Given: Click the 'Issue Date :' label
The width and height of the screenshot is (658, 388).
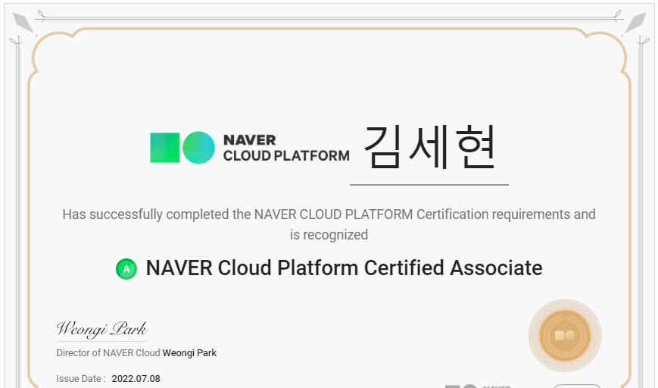Looking at the screenshot, I should coord(81,379).
